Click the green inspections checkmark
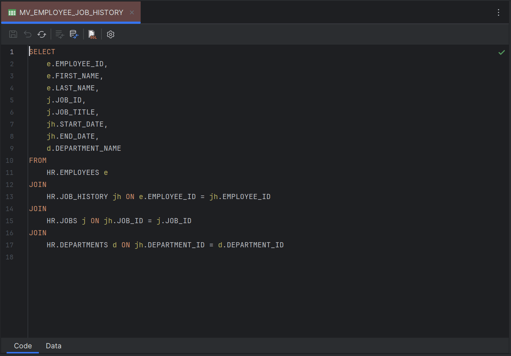The image size is (511, 356). [x=501, y=52]
